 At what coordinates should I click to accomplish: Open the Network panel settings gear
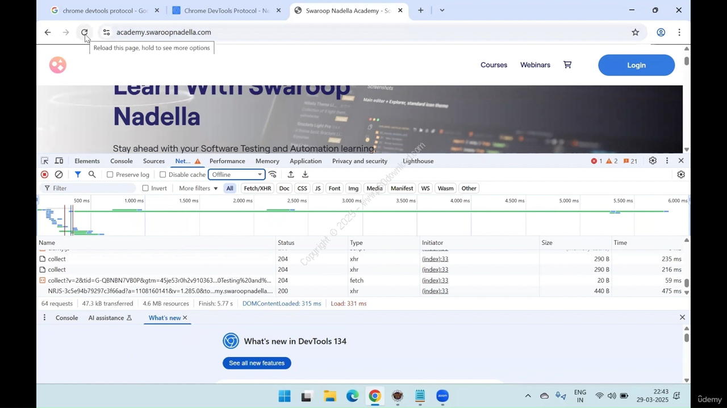pyautogui.click(x=681, y=175)
